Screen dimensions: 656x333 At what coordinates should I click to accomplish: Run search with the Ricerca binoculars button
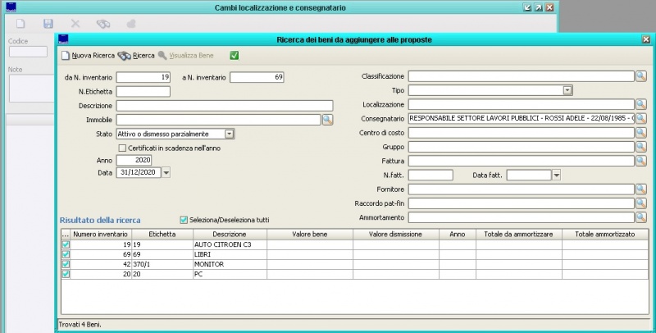(136, 56)
